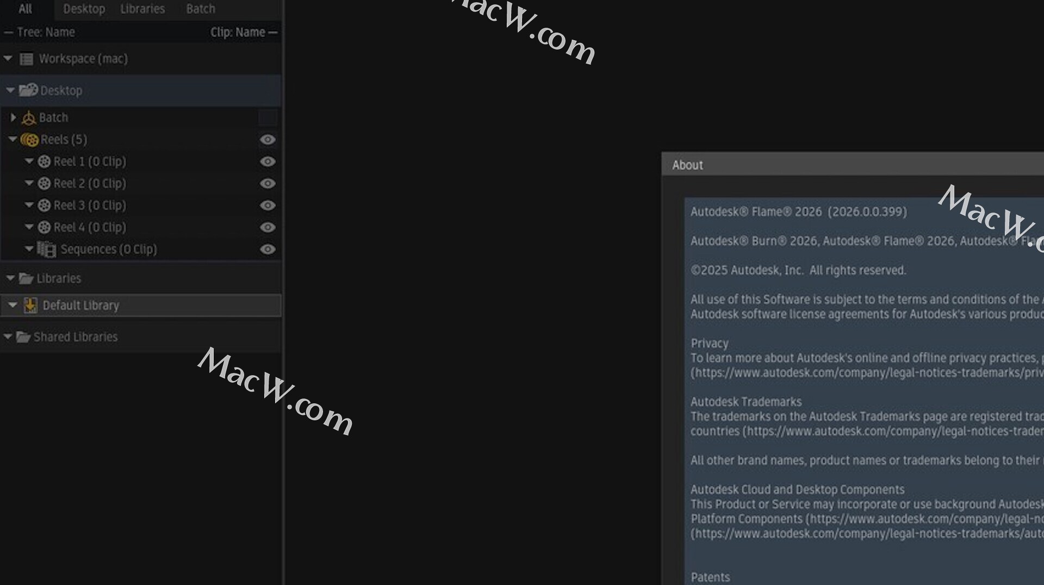Select the Libraries section label

coord(59,278)
